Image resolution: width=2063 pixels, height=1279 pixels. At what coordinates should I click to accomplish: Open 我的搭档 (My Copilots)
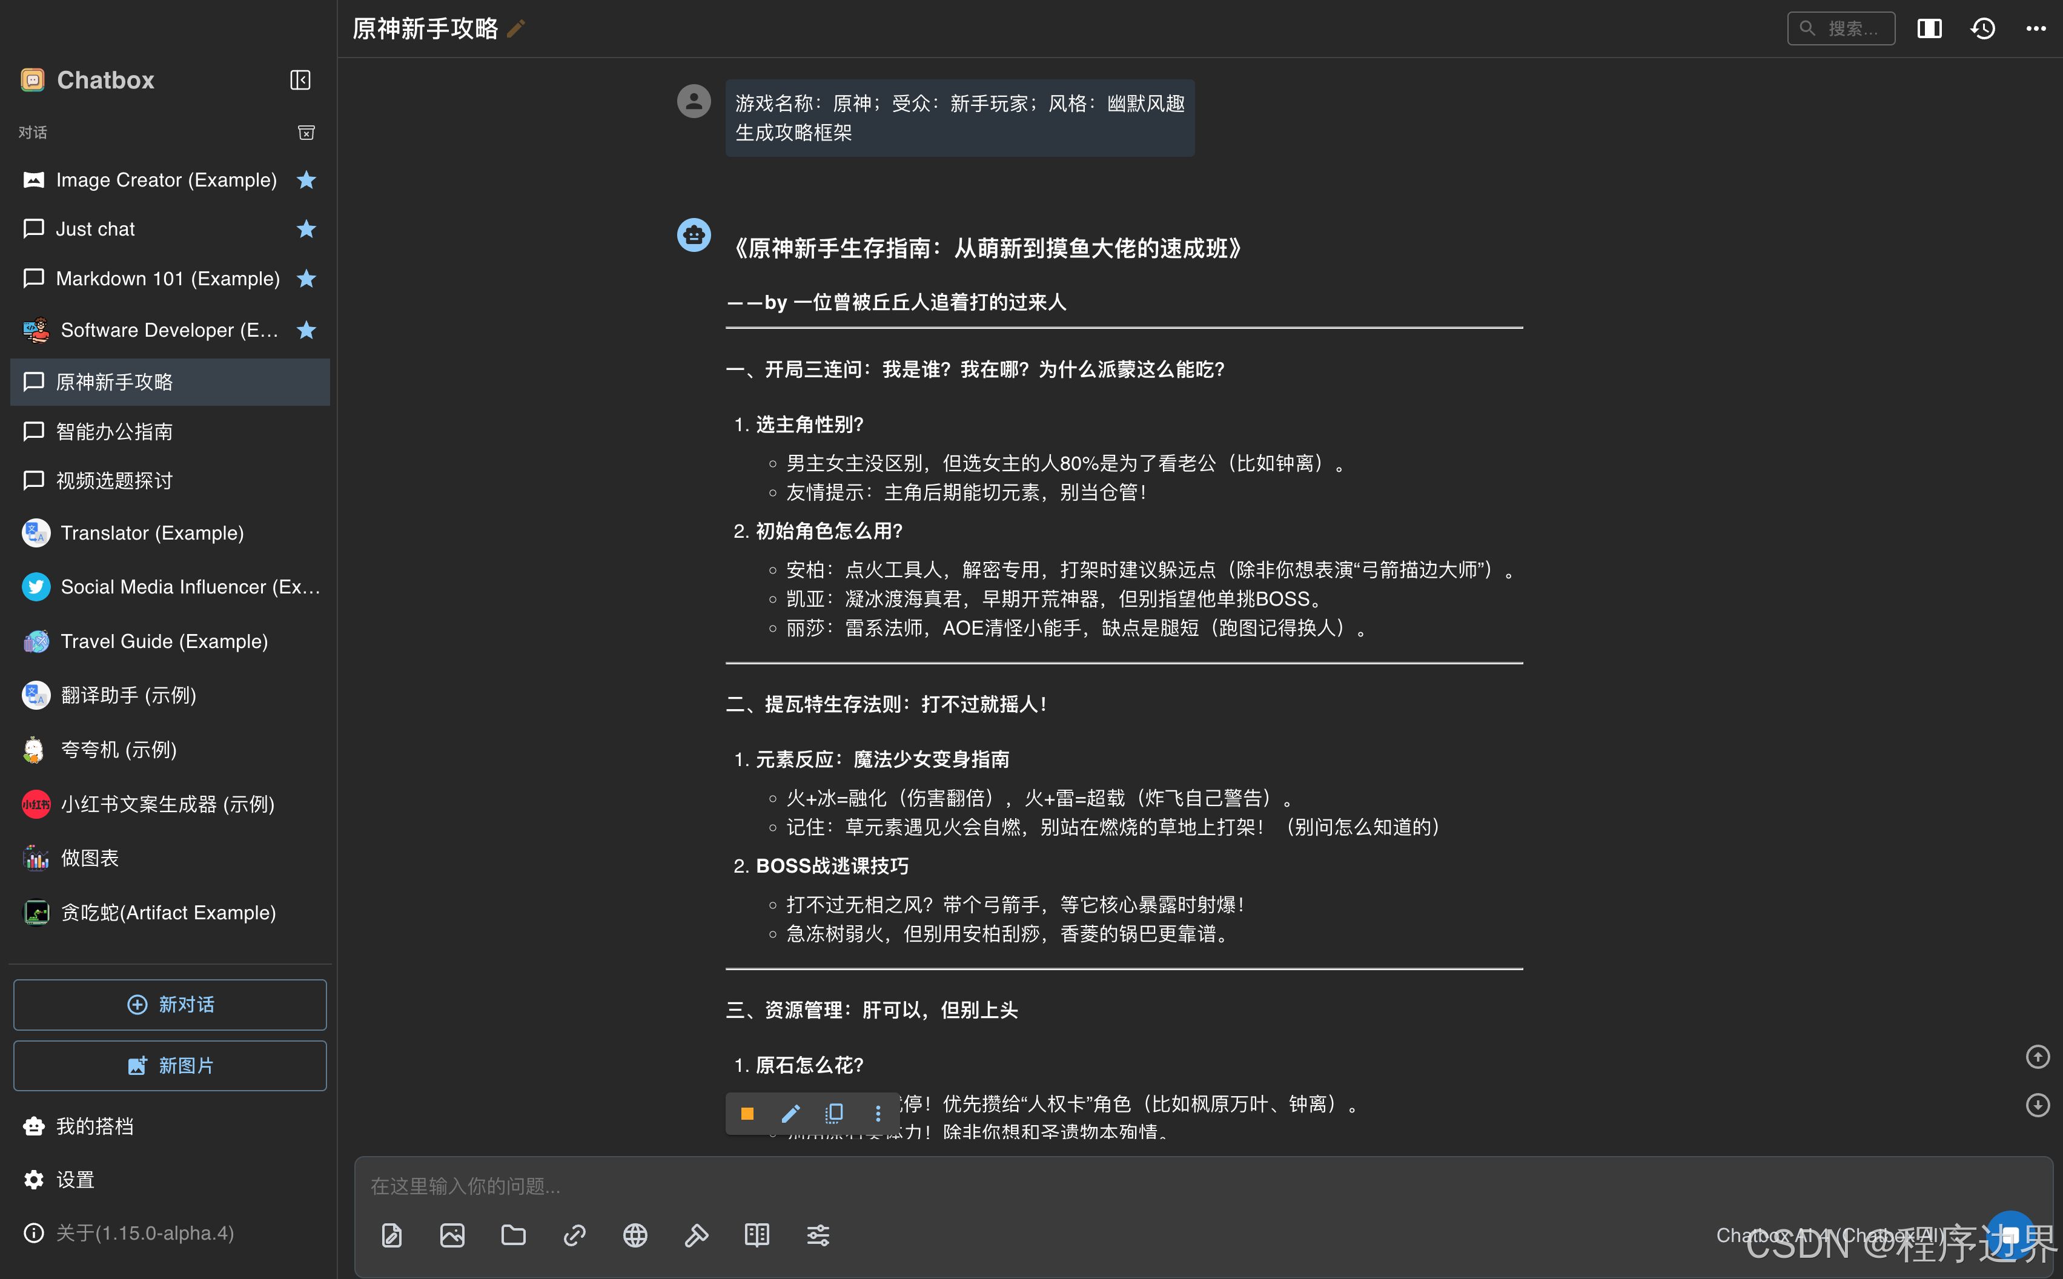[x=170, y=1127]
